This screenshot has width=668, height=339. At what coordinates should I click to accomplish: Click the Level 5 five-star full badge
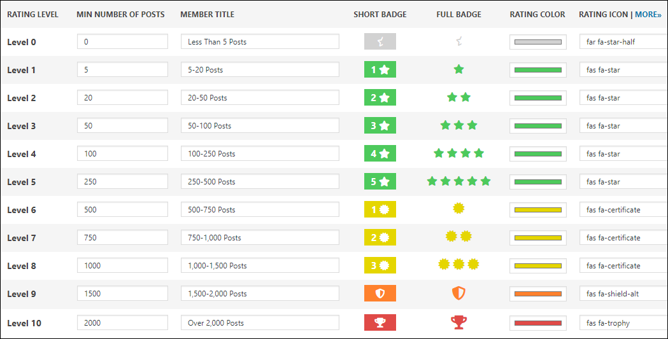point(458,181)
